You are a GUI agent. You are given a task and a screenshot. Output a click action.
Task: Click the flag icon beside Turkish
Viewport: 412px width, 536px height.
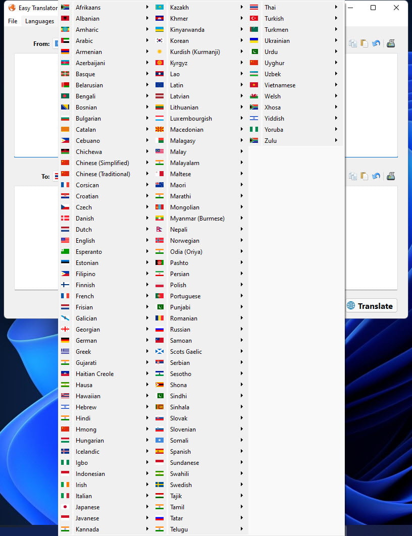(253, 19)
